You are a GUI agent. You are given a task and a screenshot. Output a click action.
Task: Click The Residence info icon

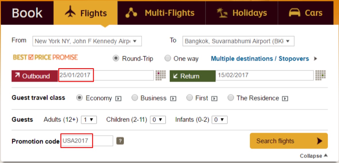[x=285, y=98]
